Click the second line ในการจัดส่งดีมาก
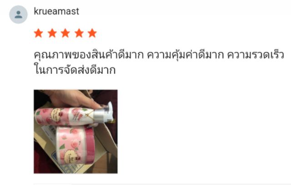The height and width of the screenshot is (185, 291). point(75,70)
